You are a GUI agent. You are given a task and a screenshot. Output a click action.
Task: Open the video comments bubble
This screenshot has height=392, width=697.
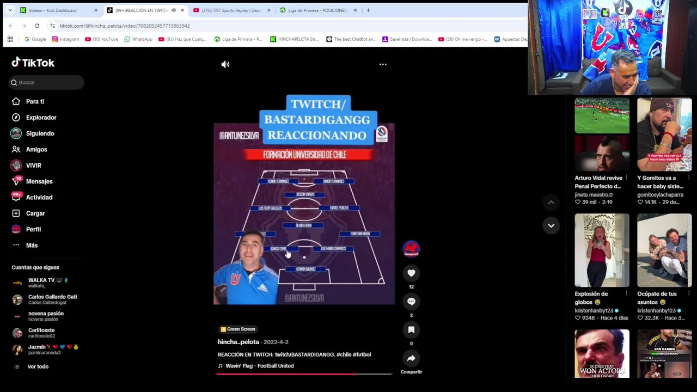click(x=411, y=302)
